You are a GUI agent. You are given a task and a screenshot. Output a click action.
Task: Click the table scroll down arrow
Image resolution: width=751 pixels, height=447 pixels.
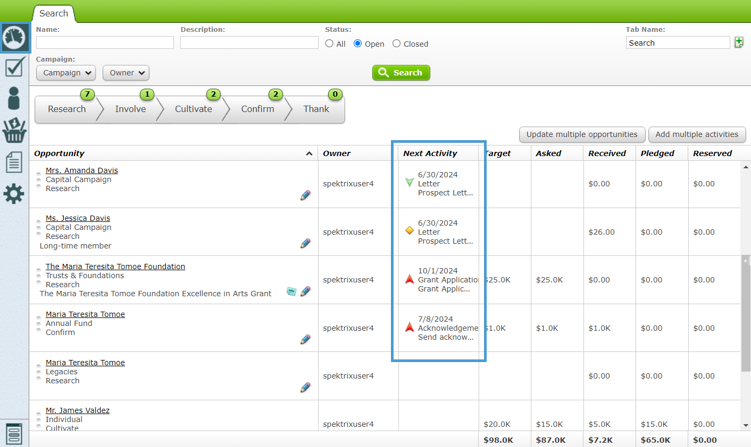tap(746, 425)
